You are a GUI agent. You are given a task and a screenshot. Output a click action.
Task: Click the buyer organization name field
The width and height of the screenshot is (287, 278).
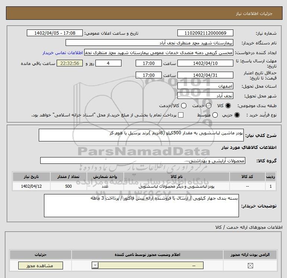point(149,43)
